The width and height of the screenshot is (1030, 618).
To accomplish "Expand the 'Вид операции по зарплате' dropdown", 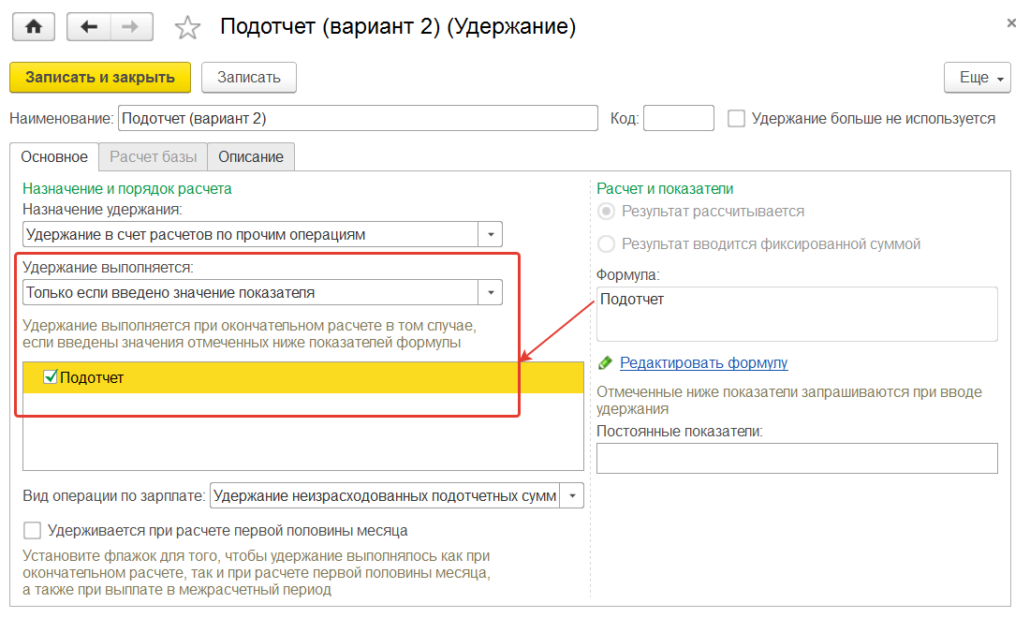I will click(x=571, y=495).
